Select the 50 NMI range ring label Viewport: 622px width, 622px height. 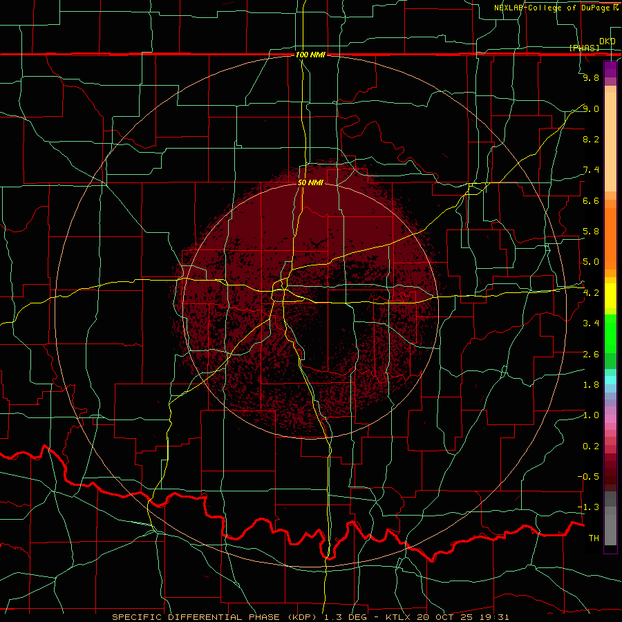[x=310, y=182]
